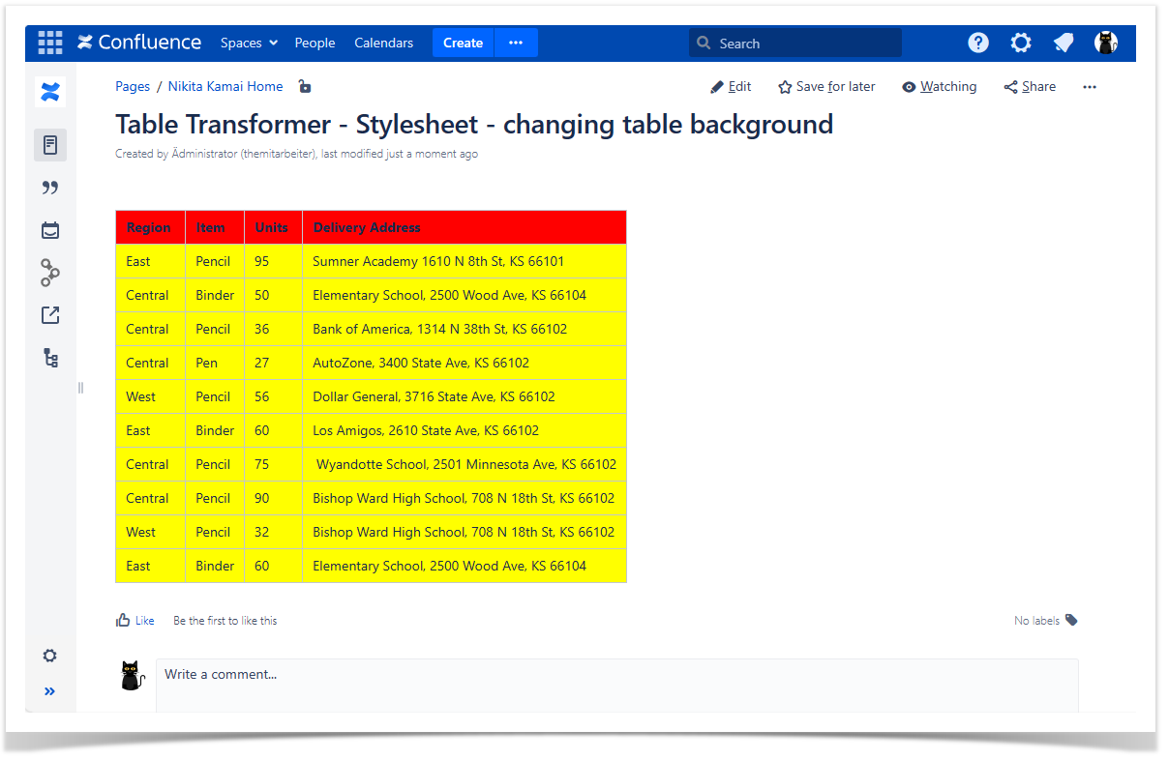
Task: Toggle Save for later star
Action: 826,87
